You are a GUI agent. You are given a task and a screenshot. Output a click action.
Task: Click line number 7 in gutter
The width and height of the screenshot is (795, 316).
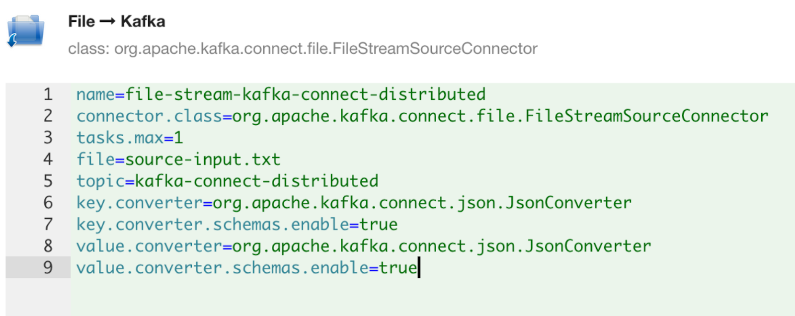(x=48, y=225)
